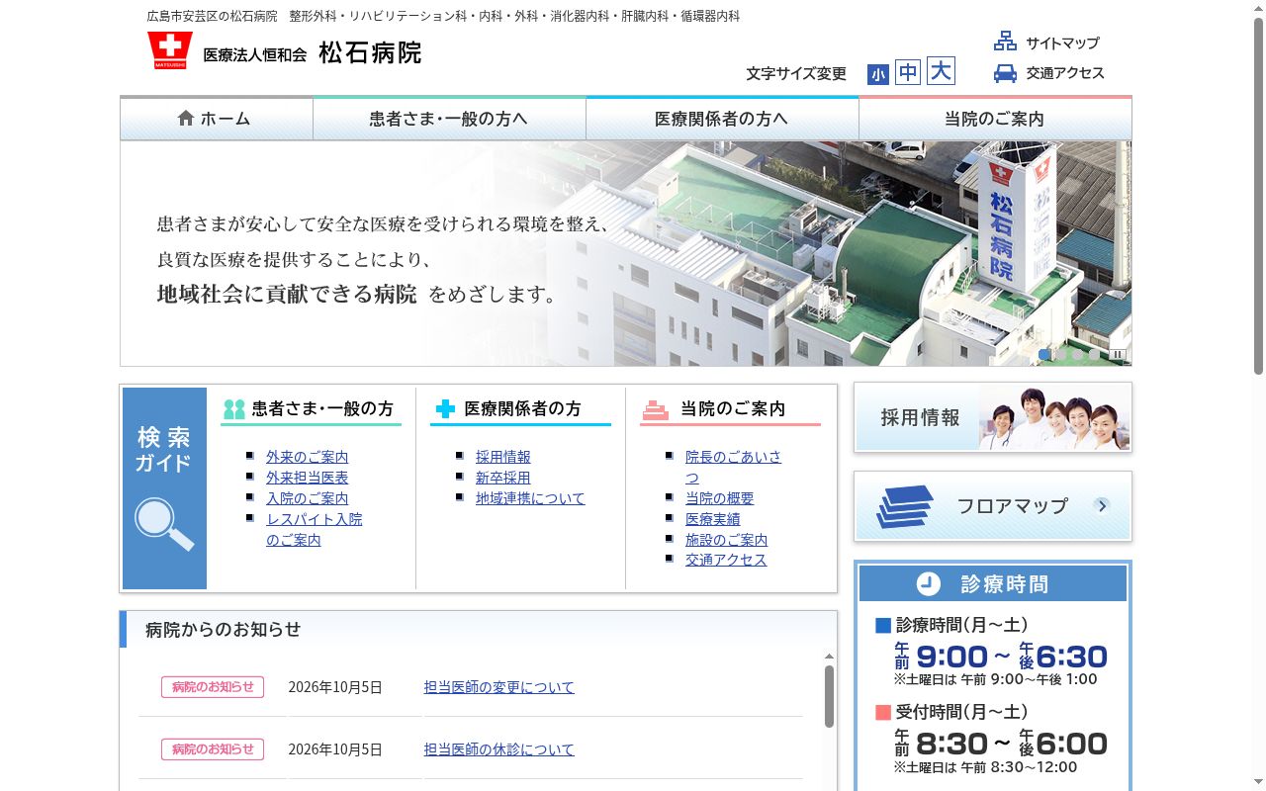Select the first blue slideshow indicator dot

1044,354
